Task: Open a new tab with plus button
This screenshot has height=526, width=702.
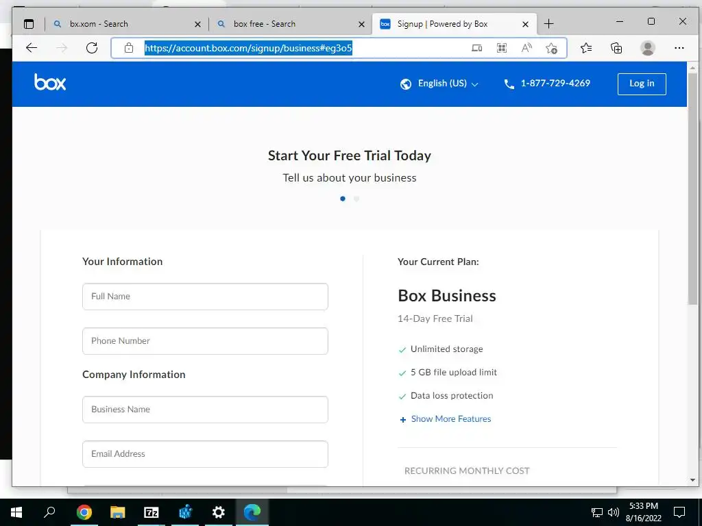Action: pyautogui.click(x=549, y=24)
